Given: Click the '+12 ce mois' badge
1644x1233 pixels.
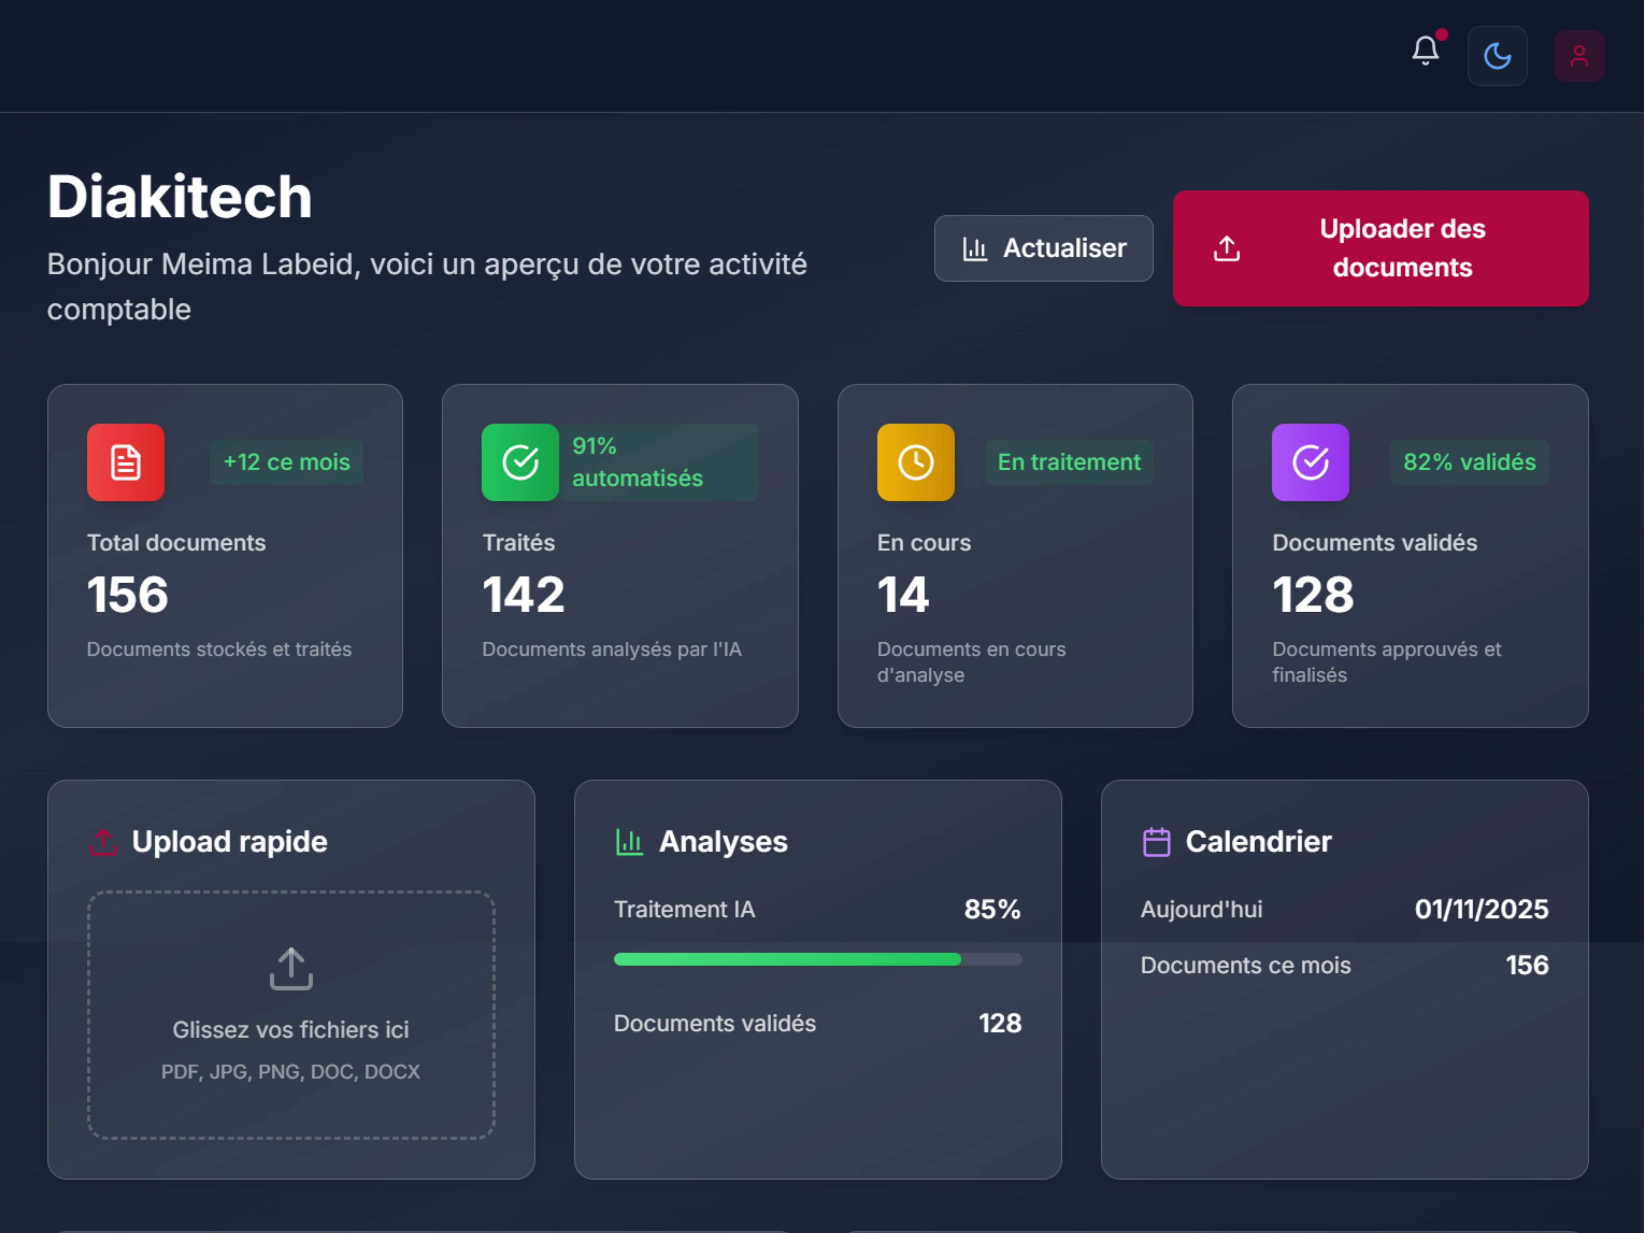Looking at the screenshot, I should tap(286, 462).
